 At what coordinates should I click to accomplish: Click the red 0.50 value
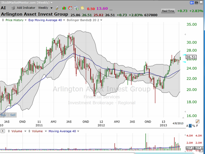91,9
